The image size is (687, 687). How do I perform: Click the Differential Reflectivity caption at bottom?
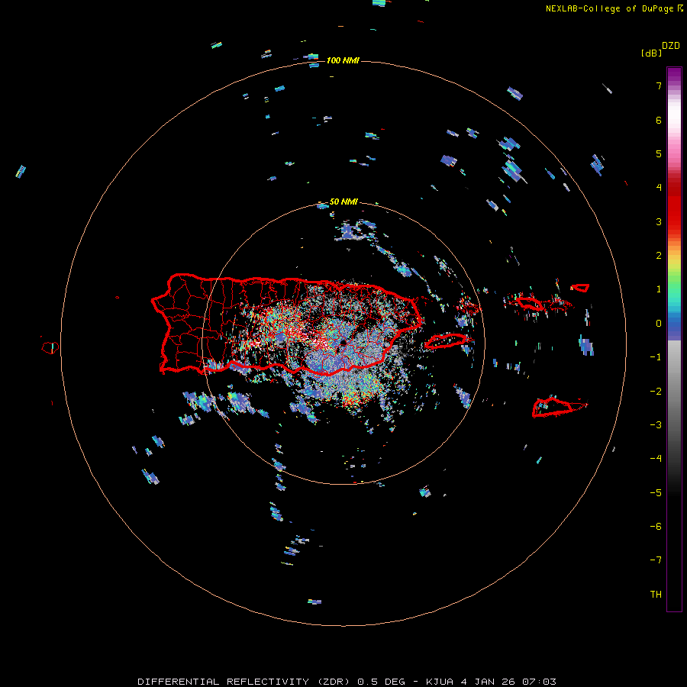347,682
